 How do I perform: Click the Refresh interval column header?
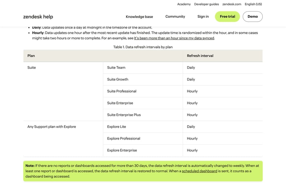point(223,56)
